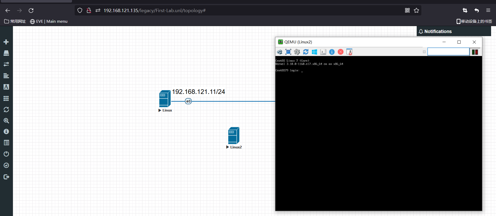This screenshot has height=216, width=496.
Task: Bookmark this page with star icon
Action: [x=416, y=10]
